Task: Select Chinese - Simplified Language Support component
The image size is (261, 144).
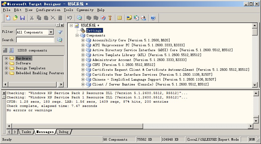Action: [x=154, y=79]
